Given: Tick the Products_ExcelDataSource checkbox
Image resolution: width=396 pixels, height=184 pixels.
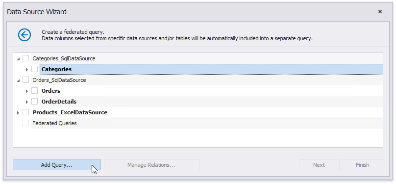Looking at the screenshot, I should tap(26, 112).
